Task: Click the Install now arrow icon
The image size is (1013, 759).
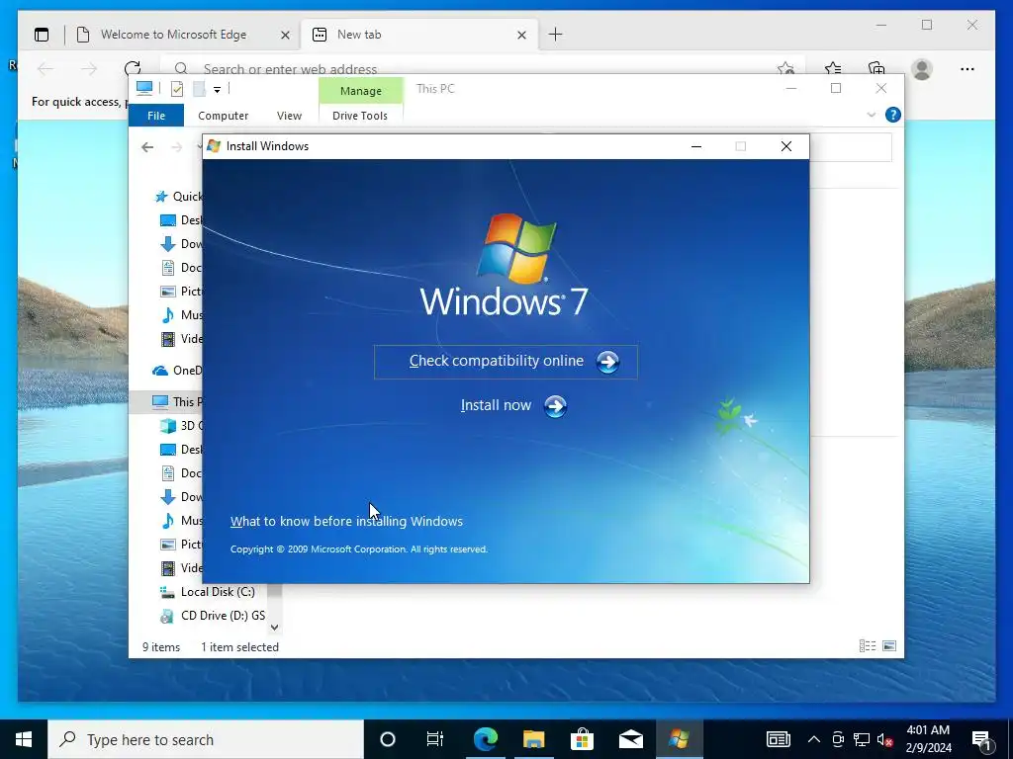Action: pyautogui.click(x=555, y=406)
